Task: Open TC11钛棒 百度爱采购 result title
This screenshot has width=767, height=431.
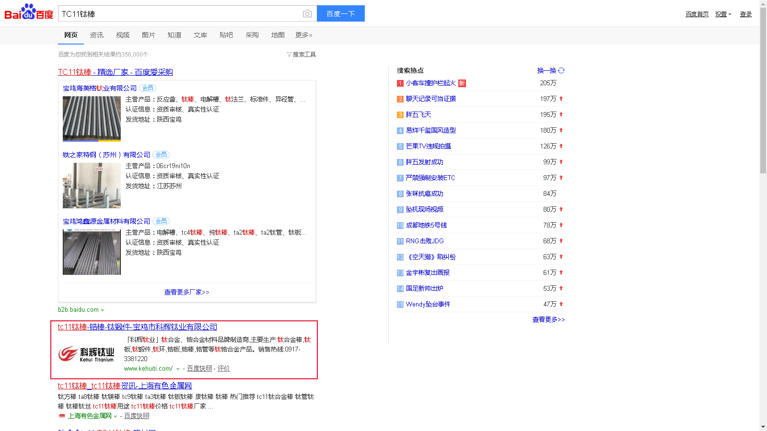Action: (x=116, y=72)
